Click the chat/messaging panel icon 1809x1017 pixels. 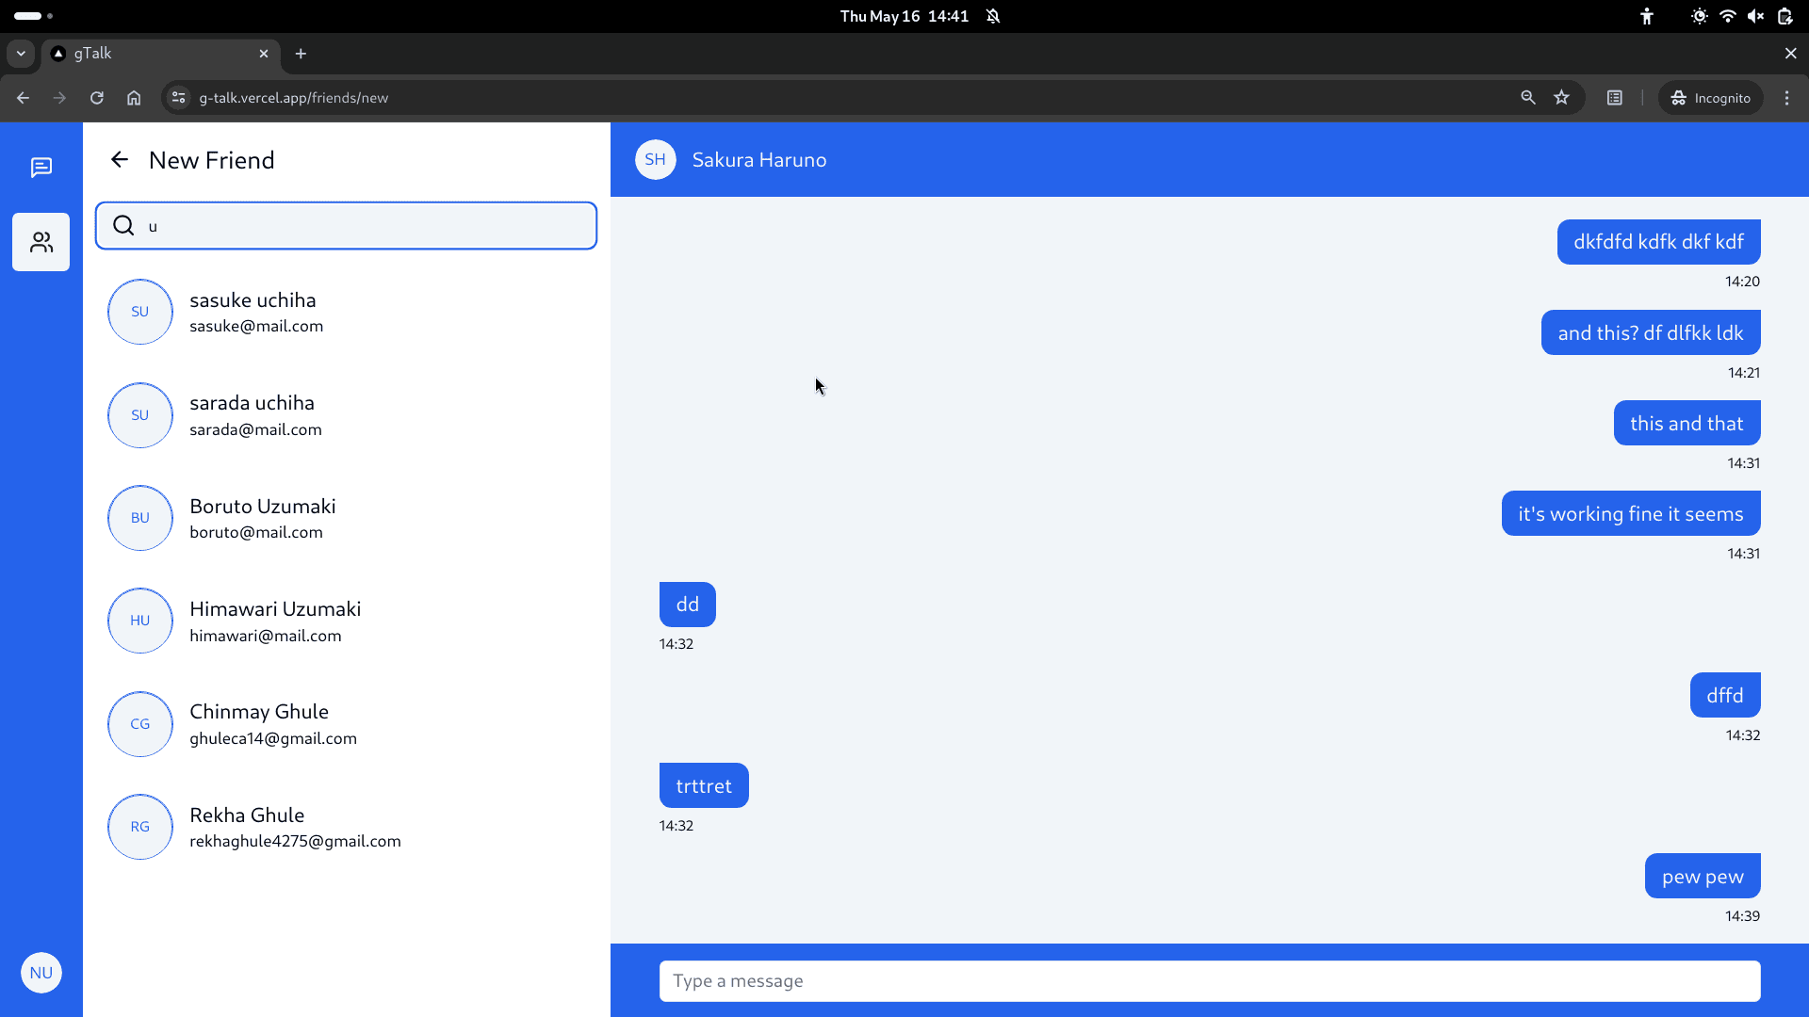[x=41, y=168]
